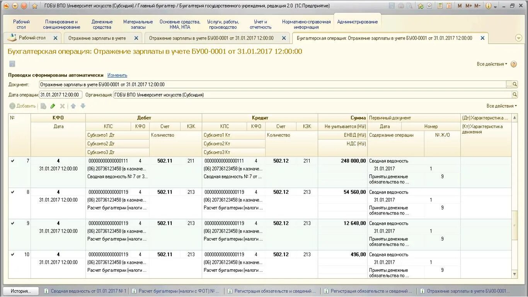Select the sum cell 12 648,00
The height and width of the screenshot is (297, 528).
(x=342, y=223)
